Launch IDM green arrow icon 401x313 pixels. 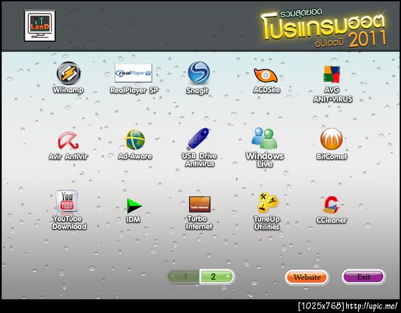point(134,205)
